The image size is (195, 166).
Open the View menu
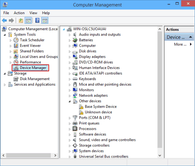point(33,13)
